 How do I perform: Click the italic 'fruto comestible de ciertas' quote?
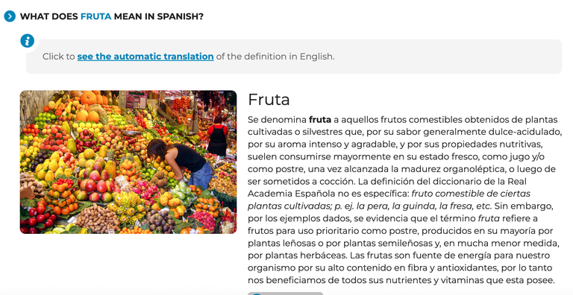pos(471,194)
